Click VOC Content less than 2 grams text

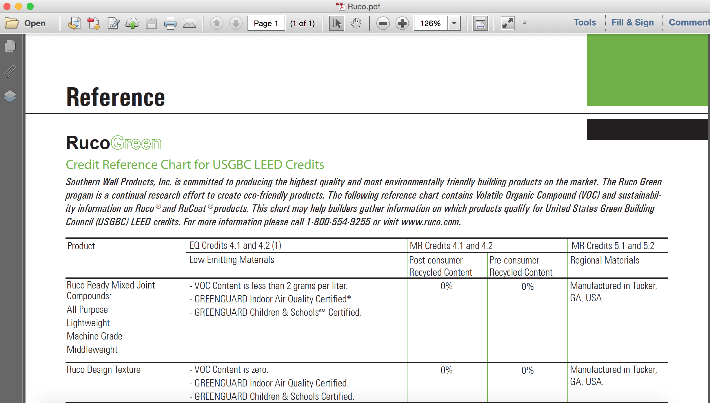[x=268, y=286]
